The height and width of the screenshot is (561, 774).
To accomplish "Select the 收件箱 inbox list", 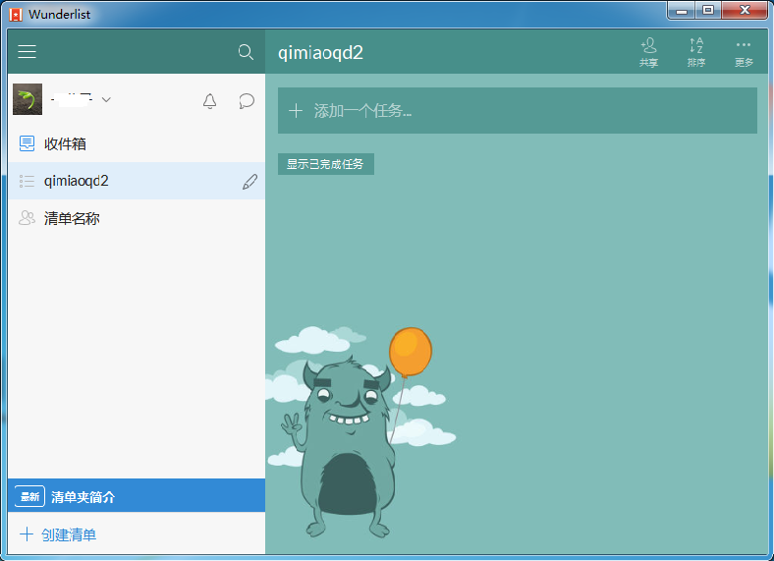I will pos(137,143).
